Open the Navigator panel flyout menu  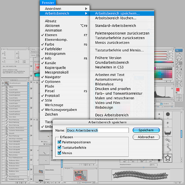click(96, 168)
